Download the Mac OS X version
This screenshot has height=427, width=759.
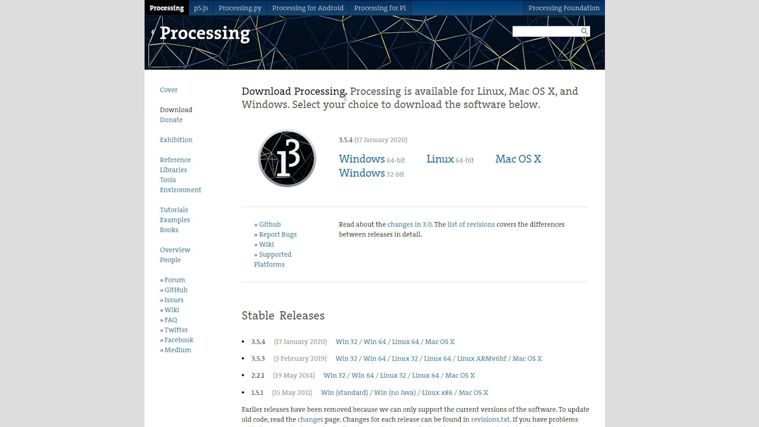pos(518,159)
